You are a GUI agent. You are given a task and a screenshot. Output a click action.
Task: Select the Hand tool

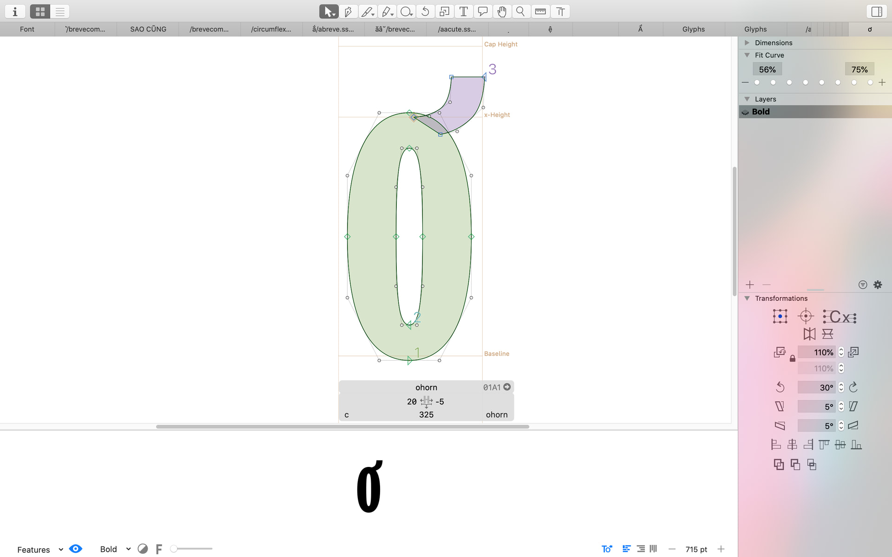pos(502,12)
